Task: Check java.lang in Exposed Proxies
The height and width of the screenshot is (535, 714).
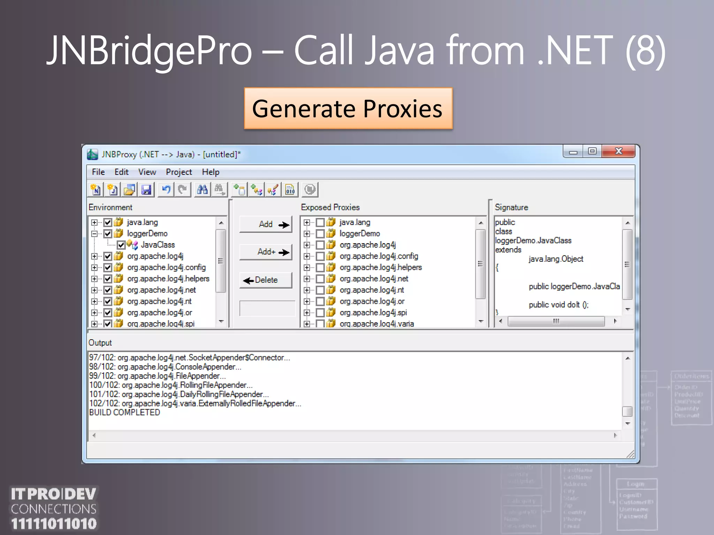Action: [x=320, y=222]
